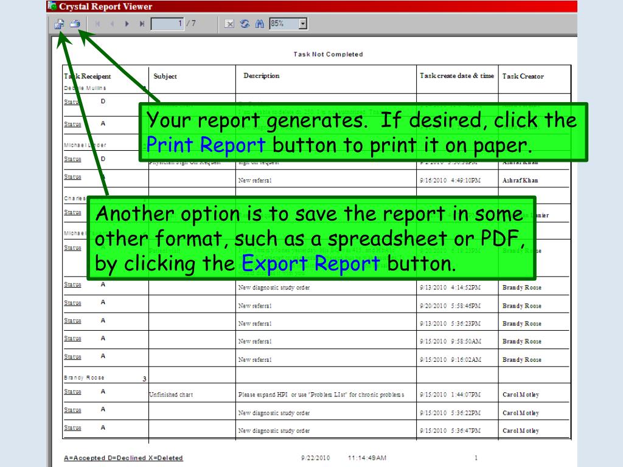623x467 pixels.
Task: Click the Task Receipent column header
Action: click(88, 76)
